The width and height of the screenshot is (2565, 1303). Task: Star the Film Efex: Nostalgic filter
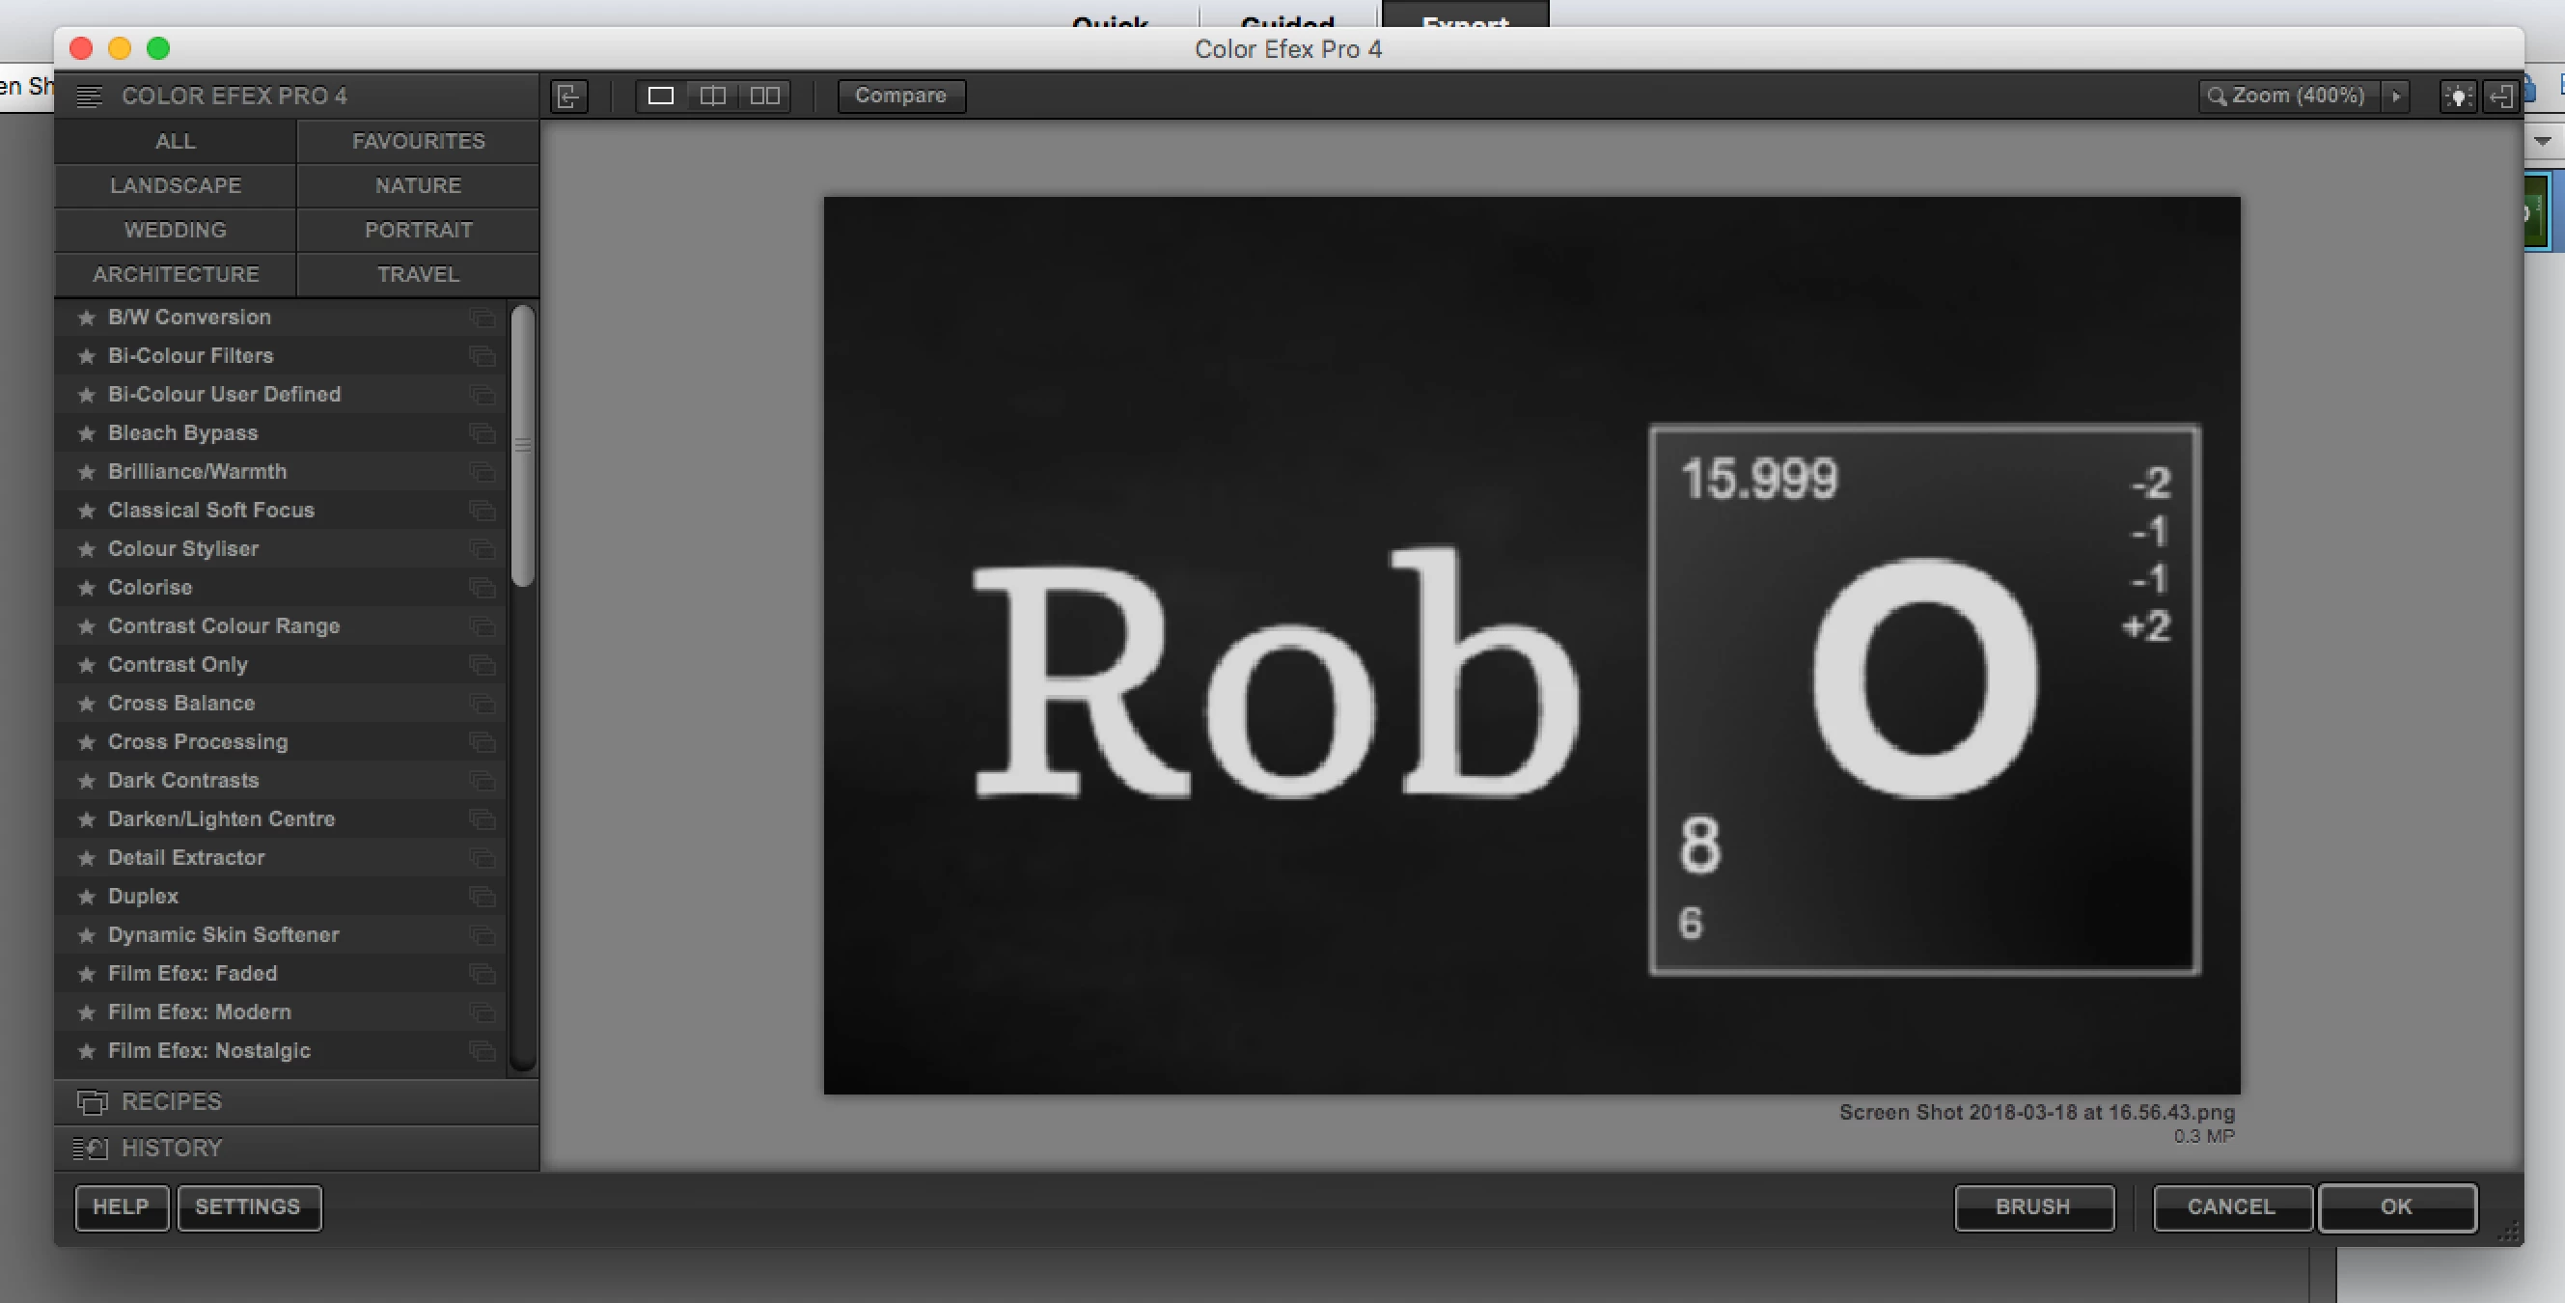tap(87, 1051)
